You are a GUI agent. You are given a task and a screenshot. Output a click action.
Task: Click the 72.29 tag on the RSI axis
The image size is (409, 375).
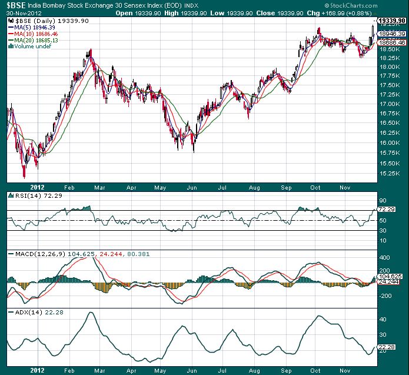pyautogui.click(x=387, y=210)
